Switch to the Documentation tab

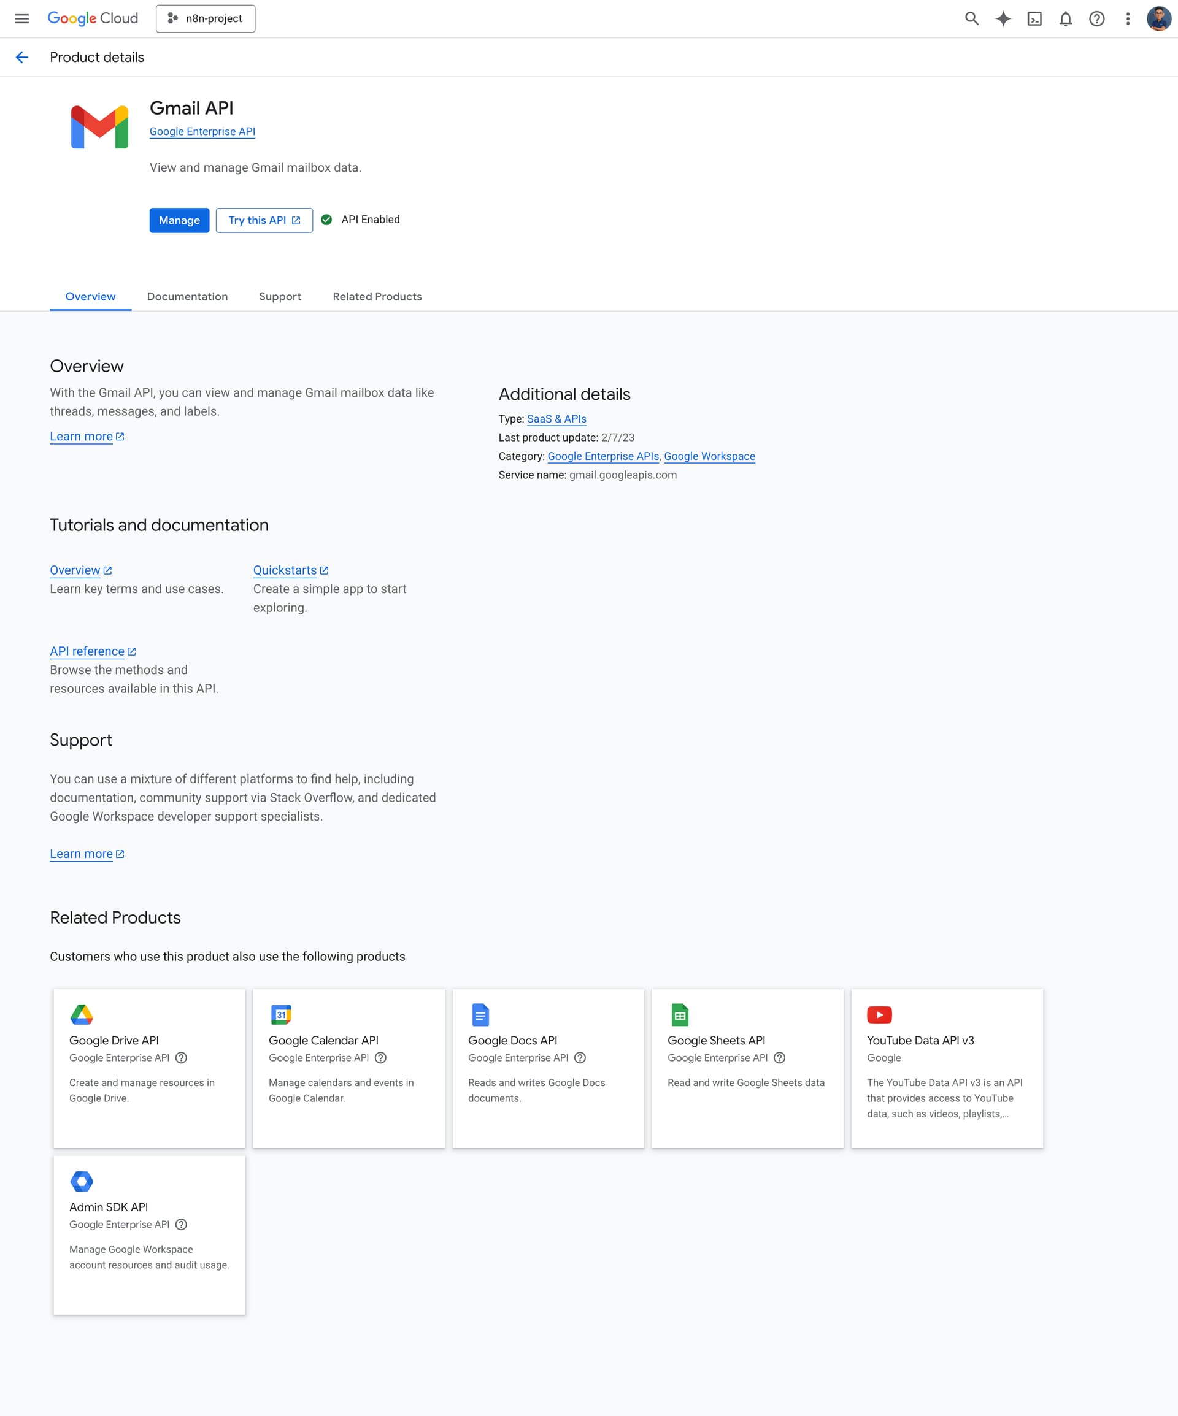[x=187, y=297]
